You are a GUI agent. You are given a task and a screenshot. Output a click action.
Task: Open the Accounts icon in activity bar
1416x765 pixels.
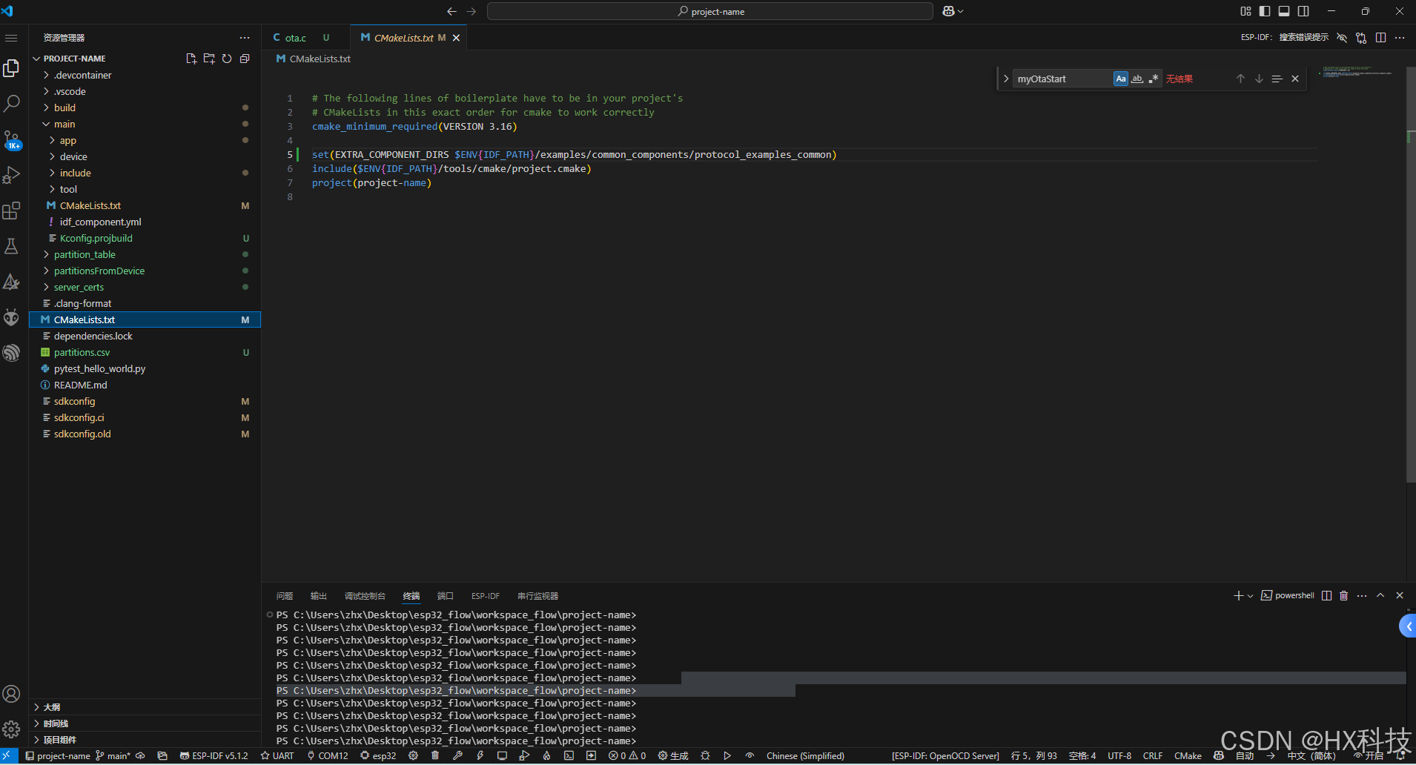coord(11,694)
